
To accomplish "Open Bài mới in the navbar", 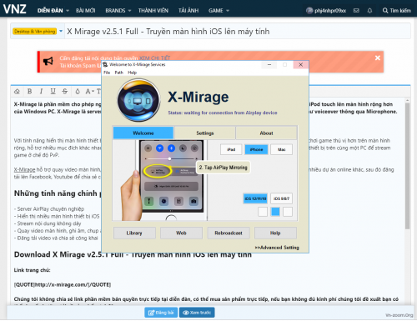I will point(86,11).
